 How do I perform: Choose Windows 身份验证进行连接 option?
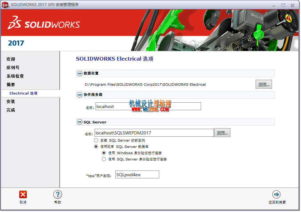point(104,153)
